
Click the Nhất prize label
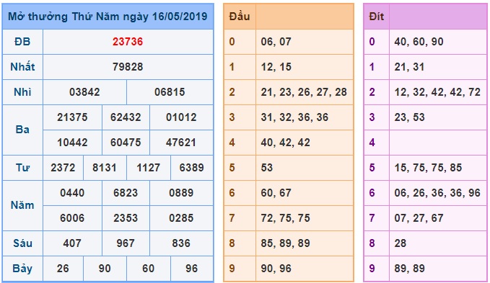coord(22,67)
